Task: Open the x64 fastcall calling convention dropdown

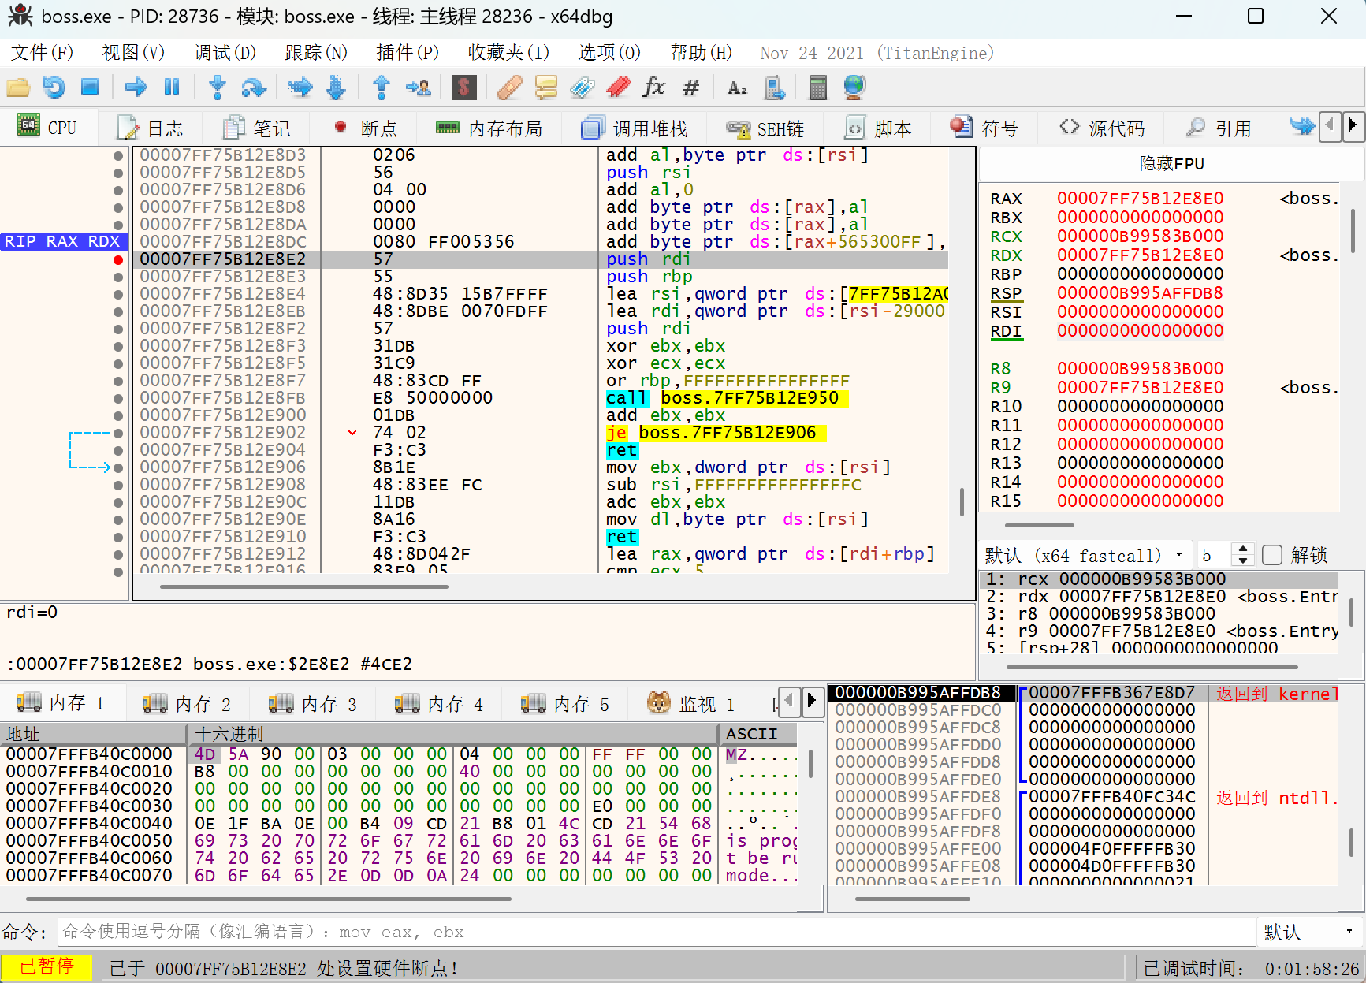Action: 1086,555
